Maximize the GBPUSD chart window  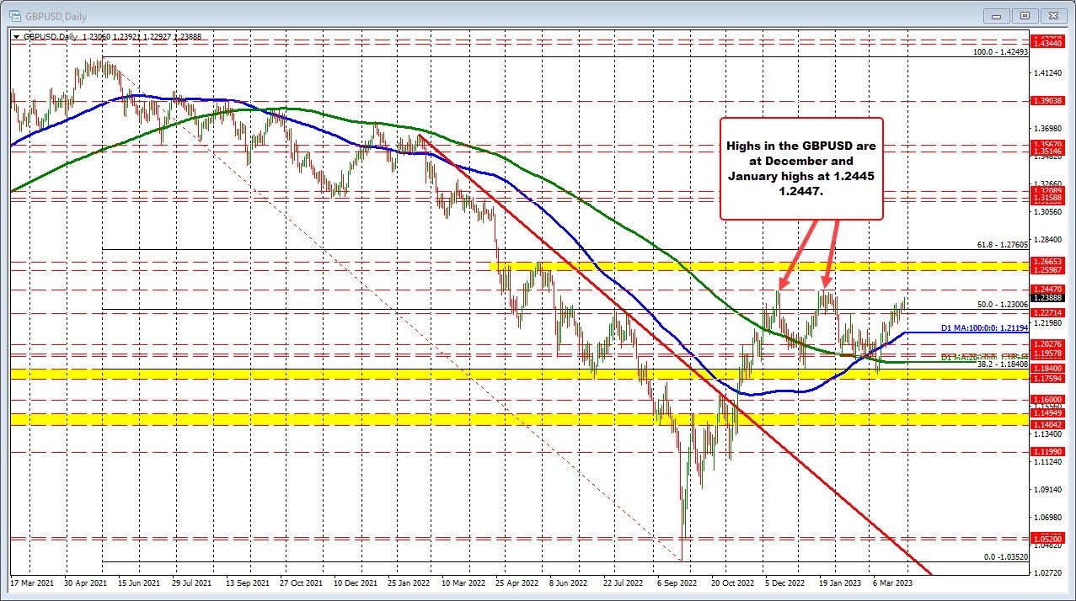coord(1025,15)
